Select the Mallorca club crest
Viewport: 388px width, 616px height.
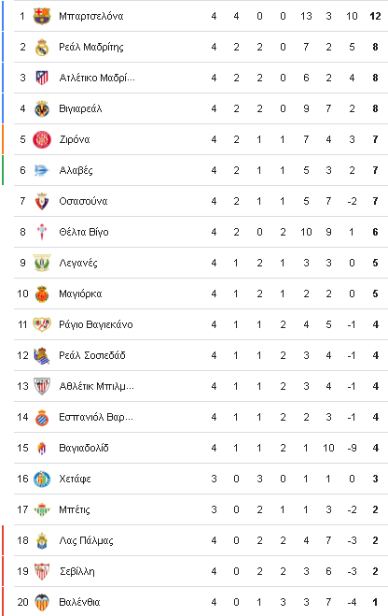click(x=42, y=294)
